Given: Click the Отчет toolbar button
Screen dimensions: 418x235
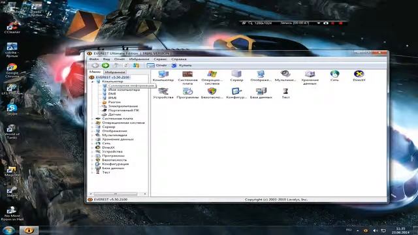Looking at the screenshot, I should [157, 65].
